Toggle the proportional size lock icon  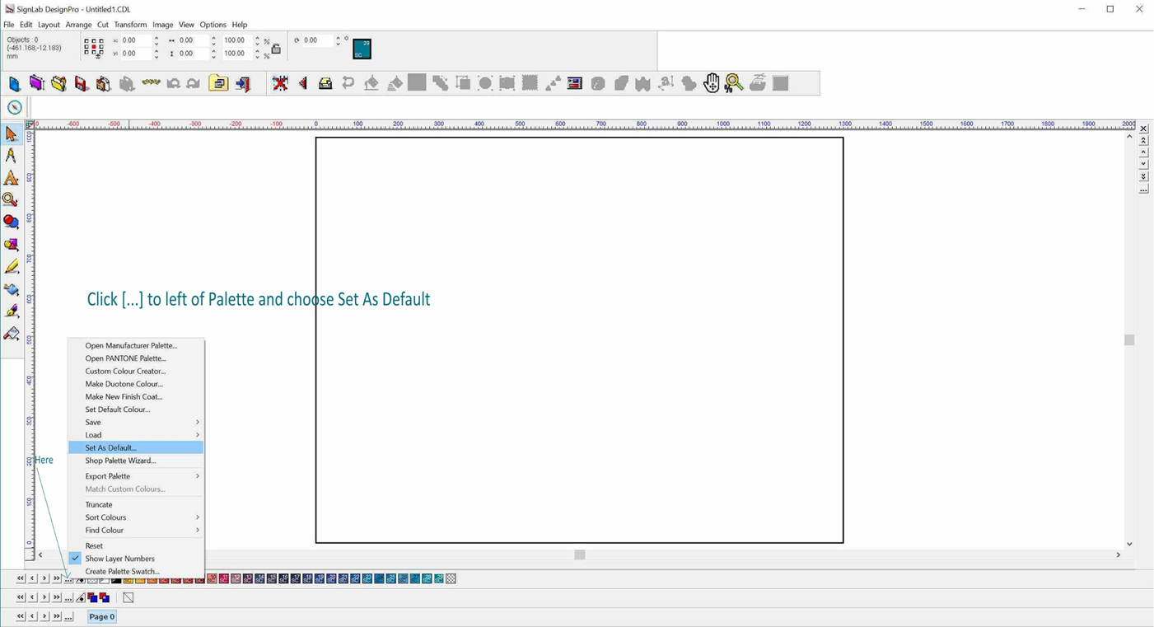(x=276, y=49)
